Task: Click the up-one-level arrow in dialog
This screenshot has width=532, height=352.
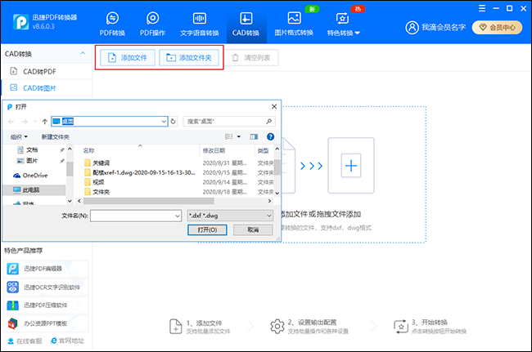Action: (44, 121)
